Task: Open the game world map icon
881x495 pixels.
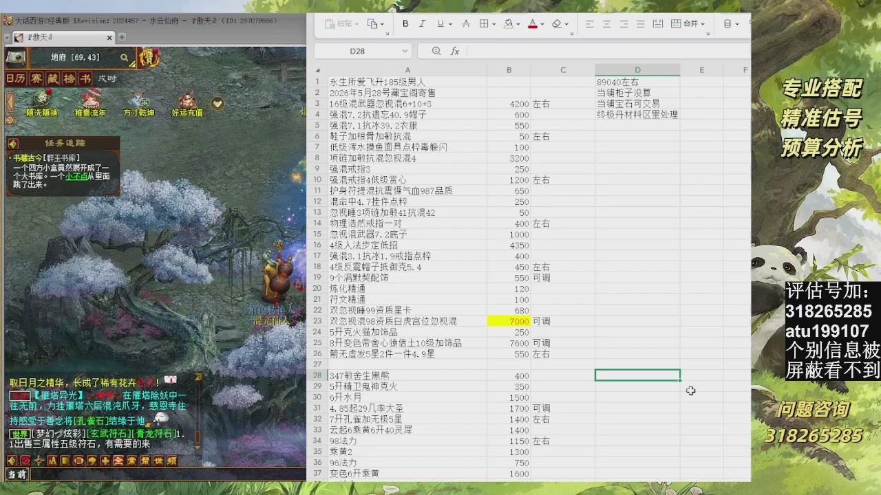Action: (x=16, y=58)
